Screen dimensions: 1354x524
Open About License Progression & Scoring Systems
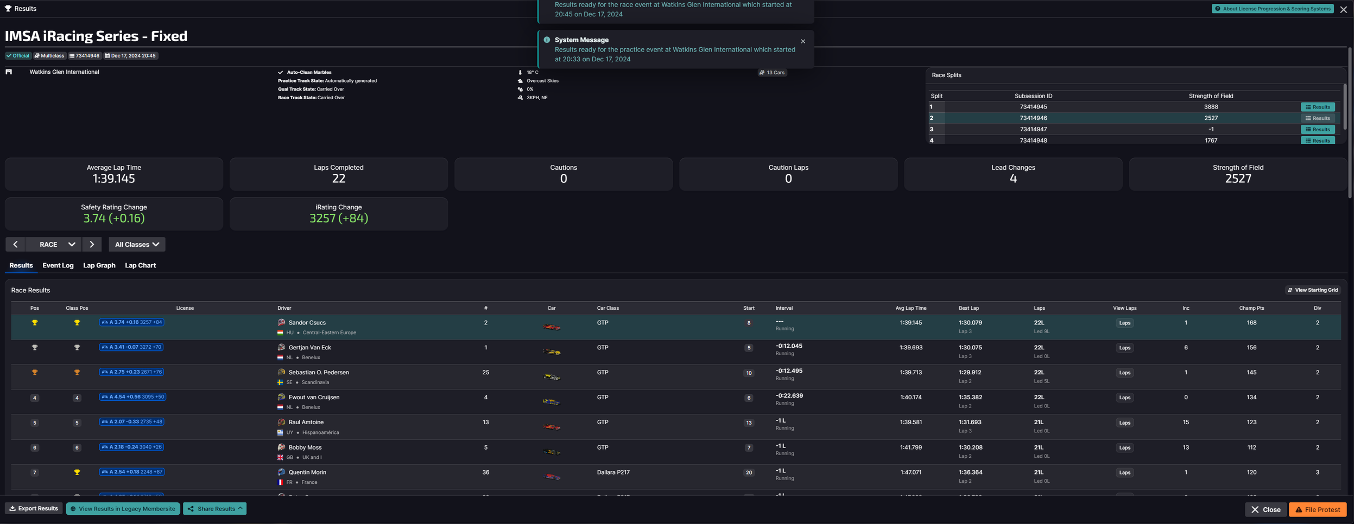click(1273, 9)
